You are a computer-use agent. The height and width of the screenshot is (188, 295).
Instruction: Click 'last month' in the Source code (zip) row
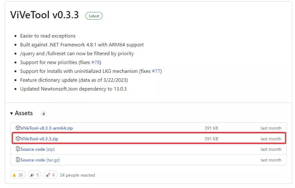click(271, 149)
